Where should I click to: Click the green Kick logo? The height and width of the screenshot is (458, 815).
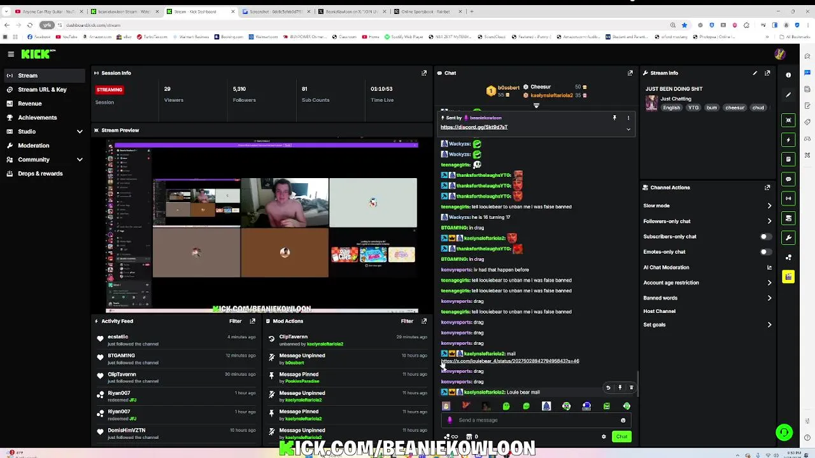(36, 54)
